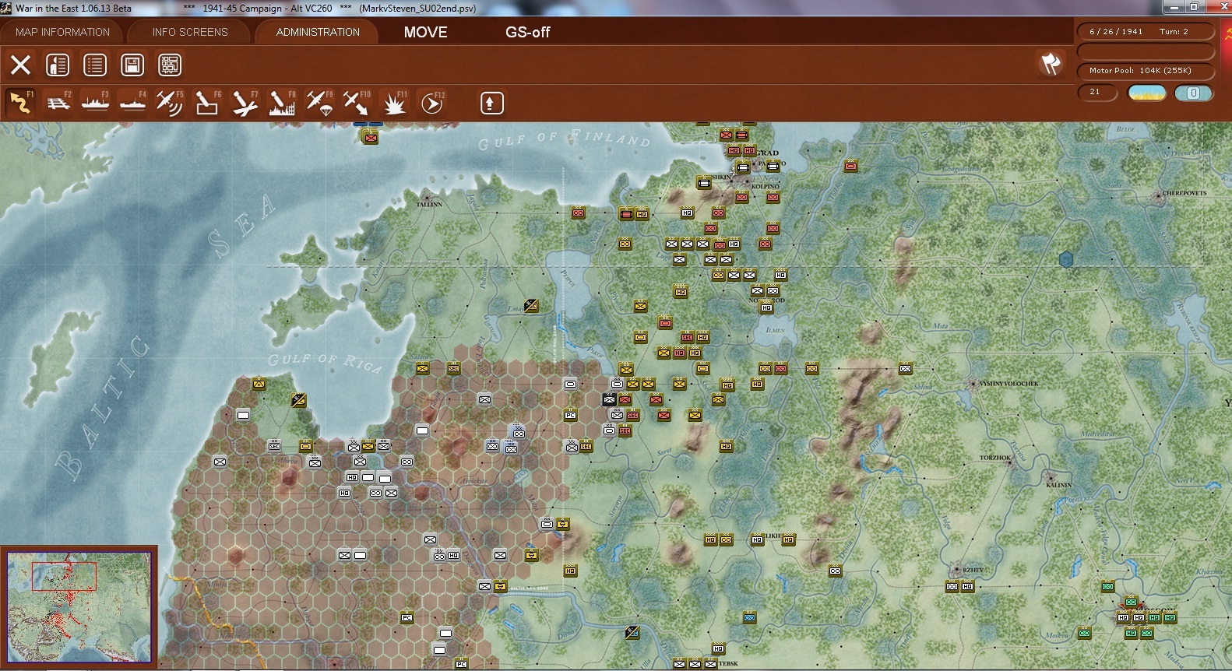Select the F4 amphibious transport mode

[132, 103]
